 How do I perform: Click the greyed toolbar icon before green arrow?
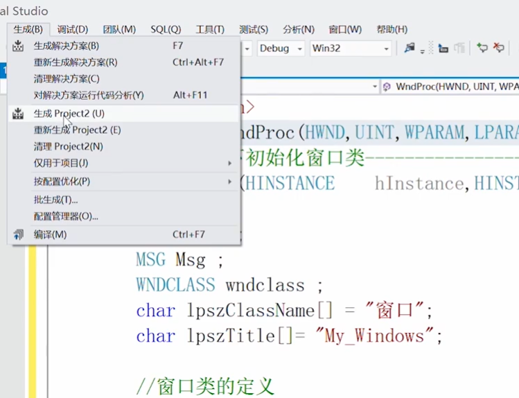click(459, 49)
